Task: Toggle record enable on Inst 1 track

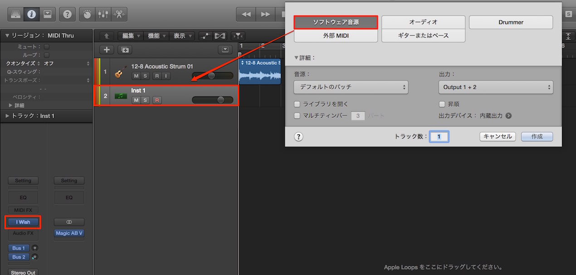Action: tap(157, 100)
